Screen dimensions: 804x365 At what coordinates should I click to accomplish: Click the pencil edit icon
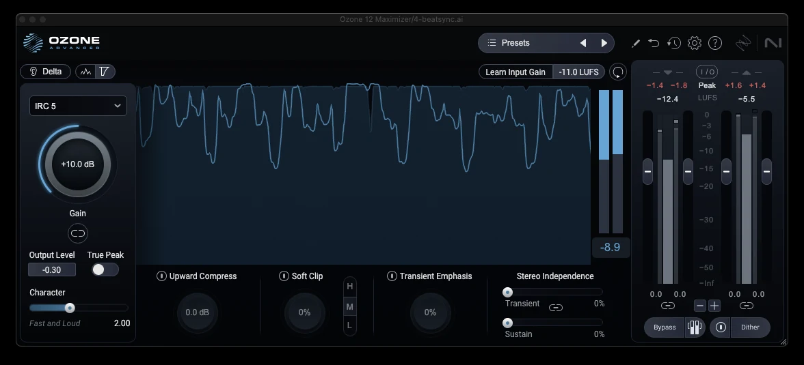pyautogui.click(x=636, y=44)
